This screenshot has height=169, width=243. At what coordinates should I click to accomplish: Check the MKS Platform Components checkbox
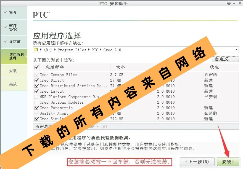pos(36,97)
